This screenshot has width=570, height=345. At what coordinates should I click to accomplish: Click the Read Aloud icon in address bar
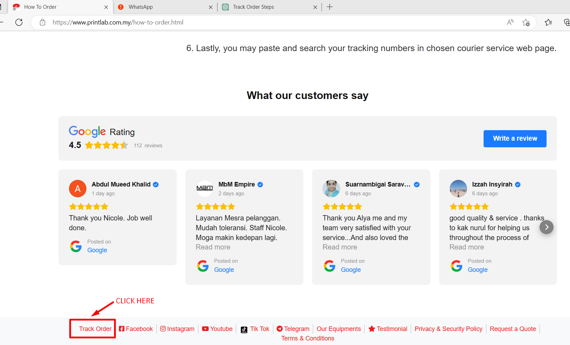point(510,22)
